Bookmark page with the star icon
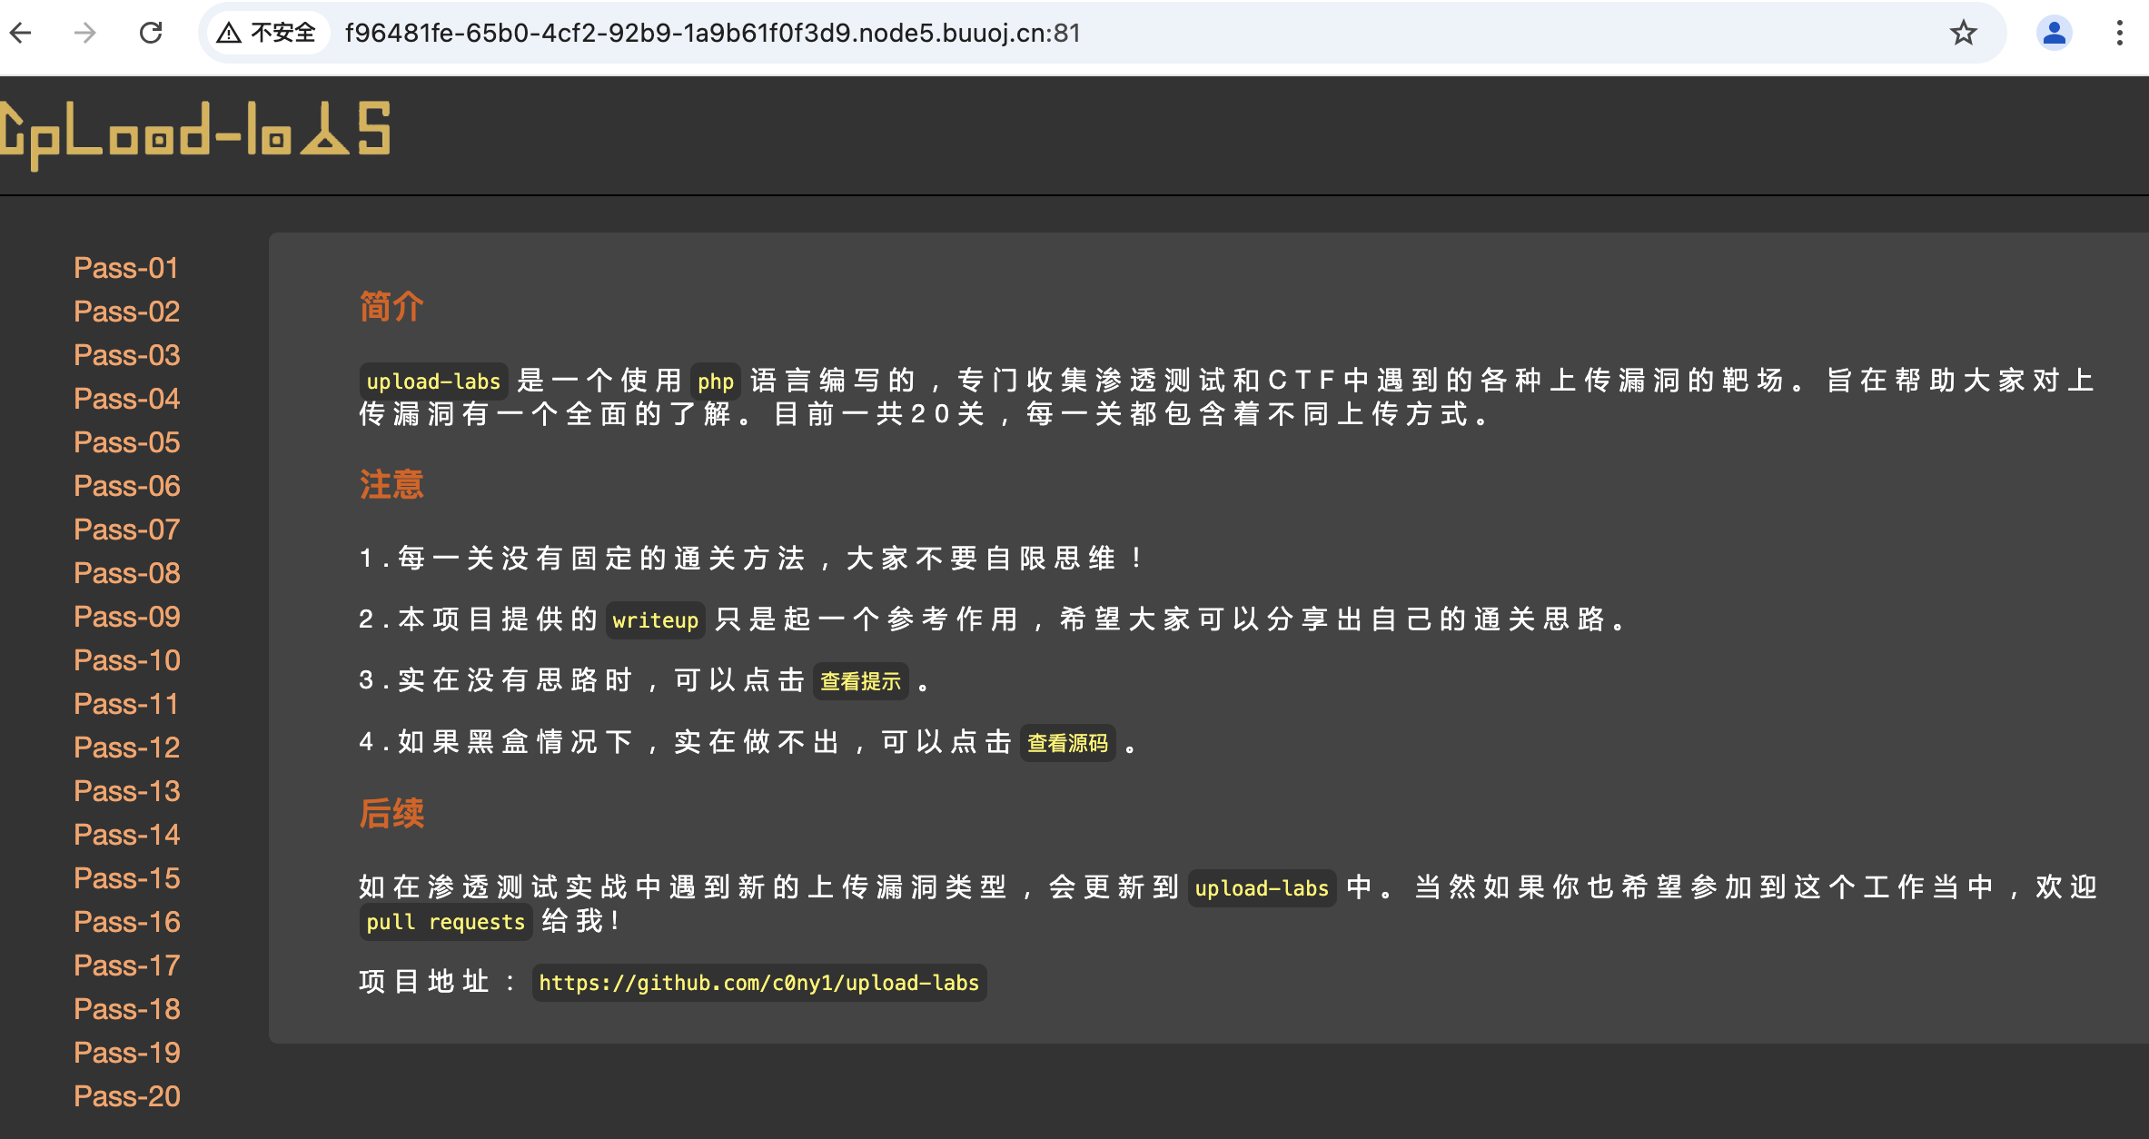Image resolution: width=2149 pixels, height=1139 pixels. [x=1963, y=34]
